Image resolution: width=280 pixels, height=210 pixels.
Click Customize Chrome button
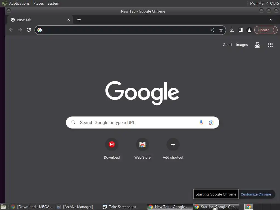click(x=256, y=194)
